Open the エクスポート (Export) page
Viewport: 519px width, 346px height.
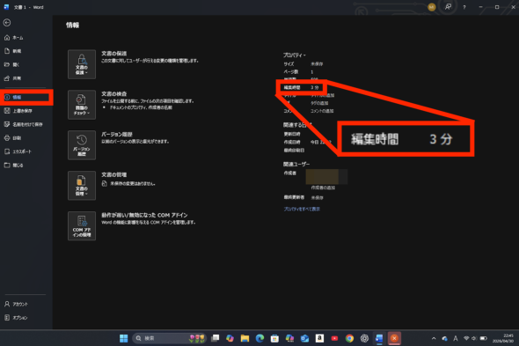click(18, 151)
